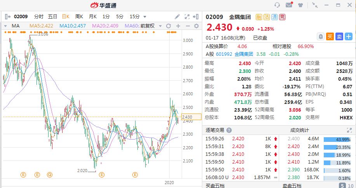Click the 买 buy button
Screen dimensions: 356x188
[x=330, y=36]
